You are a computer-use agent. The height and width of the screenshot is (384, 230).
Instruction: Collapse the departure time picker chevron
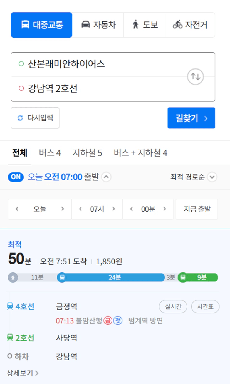pos(107,177)
